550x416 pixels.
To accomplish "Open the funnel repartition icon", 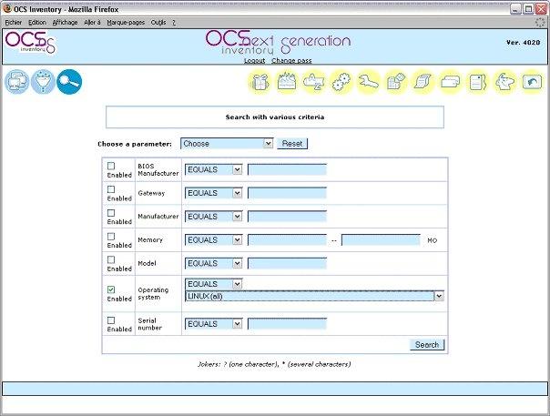I will pos(43,82).
